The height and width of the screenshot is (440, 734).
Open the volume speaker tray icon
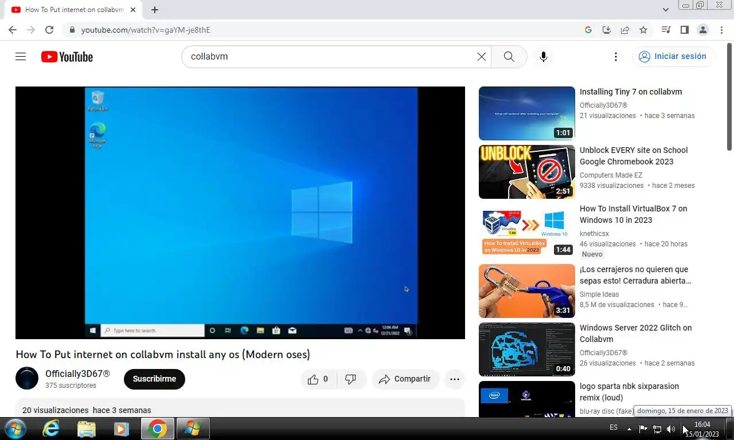point(670,429)
